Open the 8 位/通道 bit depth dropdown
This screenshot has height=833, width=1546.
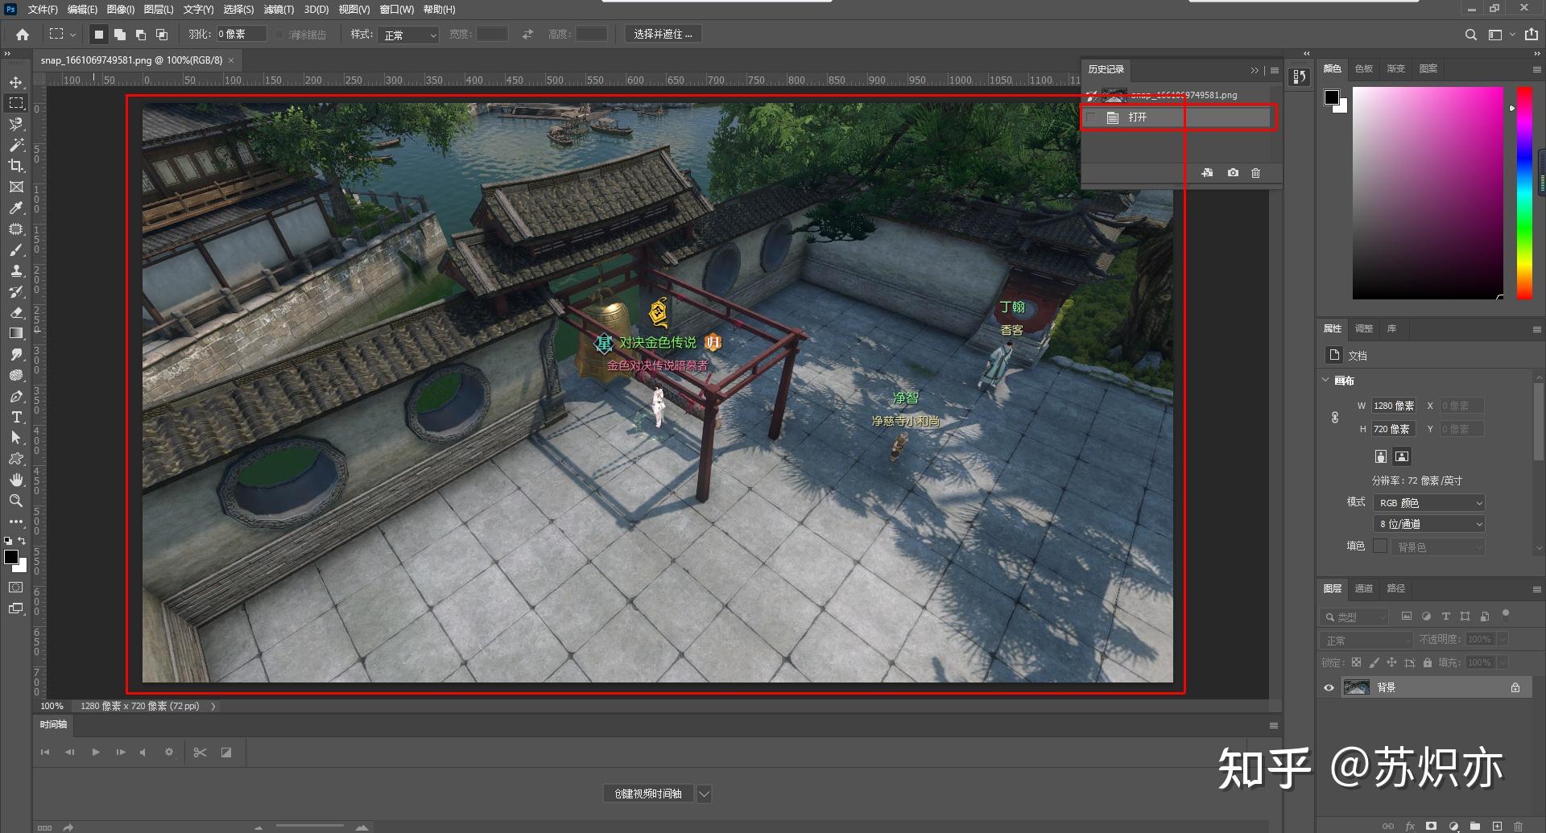click(1428, 524)
